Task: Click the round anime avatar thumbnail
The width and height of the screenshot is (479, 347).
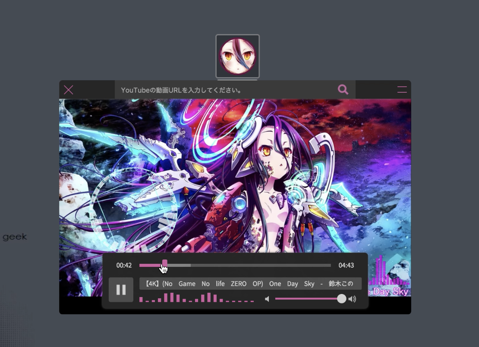Action: coord(238,56)
